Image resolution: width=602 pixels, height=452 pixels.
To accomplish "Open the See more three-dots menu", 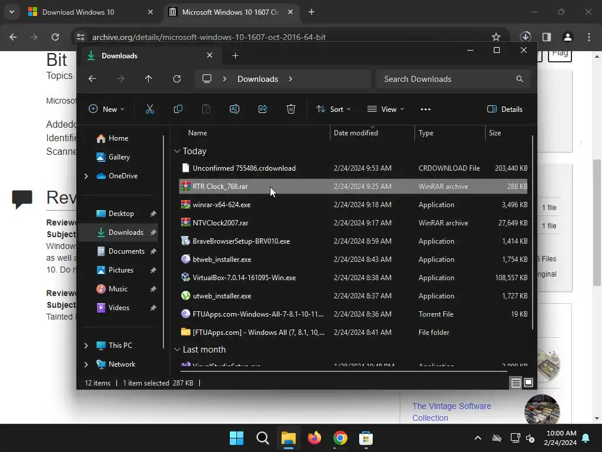I will point(426,109).
